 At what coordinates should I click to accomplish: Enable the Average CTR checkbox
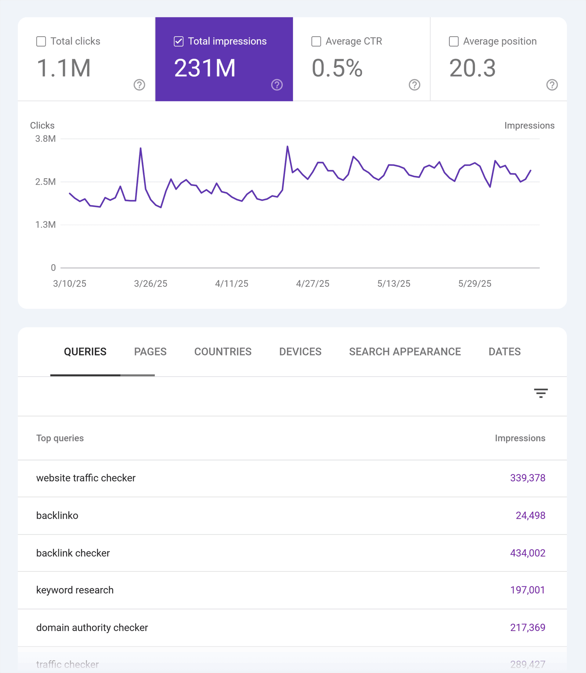[x=316, y=41]
